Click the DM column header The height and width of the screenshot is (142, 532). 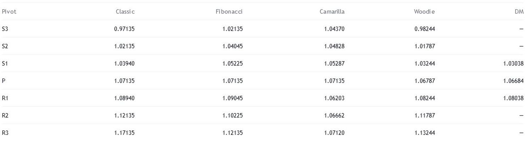click(x=519, y=12)
